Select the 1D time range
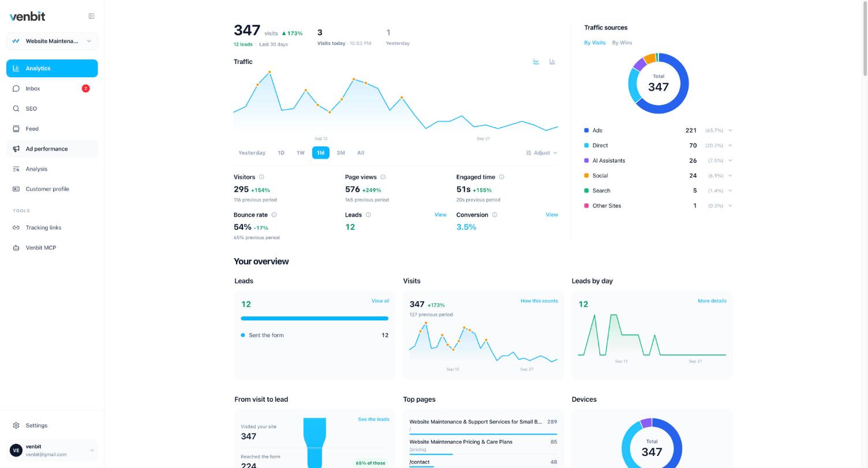The width and height of the screenshot is (868, 468). (x=281, y=153)
